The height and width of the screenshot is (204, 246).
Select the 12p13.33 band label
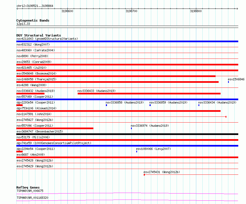(x=23, y=24)
